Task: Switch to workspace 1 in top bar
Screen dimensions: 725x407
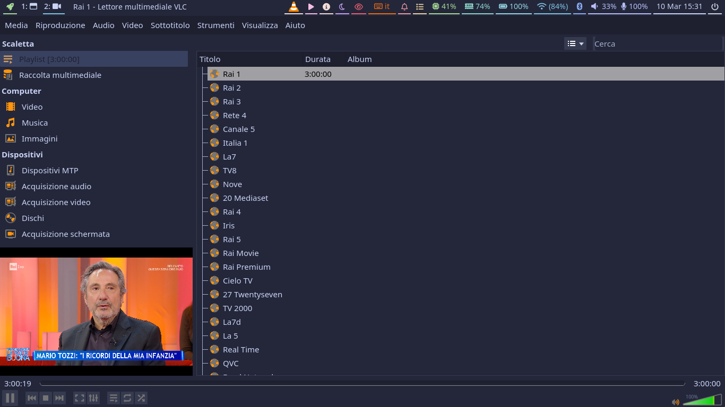Action: (x=29, y=6)
